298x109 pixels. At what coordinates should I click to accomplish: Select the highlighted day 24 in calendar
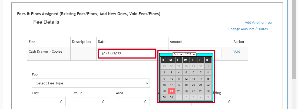click(171, 91)
